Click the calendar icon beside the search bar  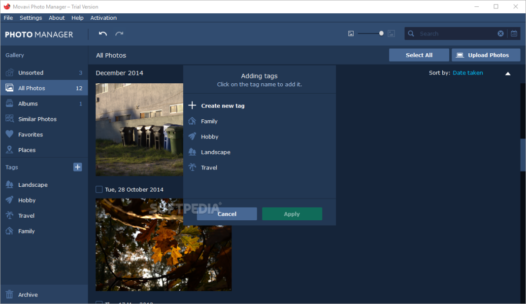coord(514,33)
